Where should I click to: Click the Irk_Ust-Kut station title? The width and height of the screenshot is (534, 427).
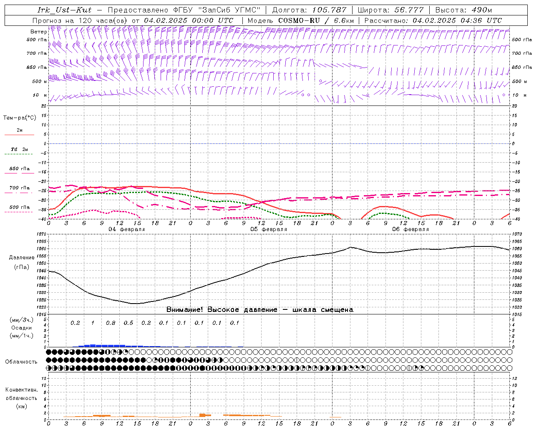point(64,10)
